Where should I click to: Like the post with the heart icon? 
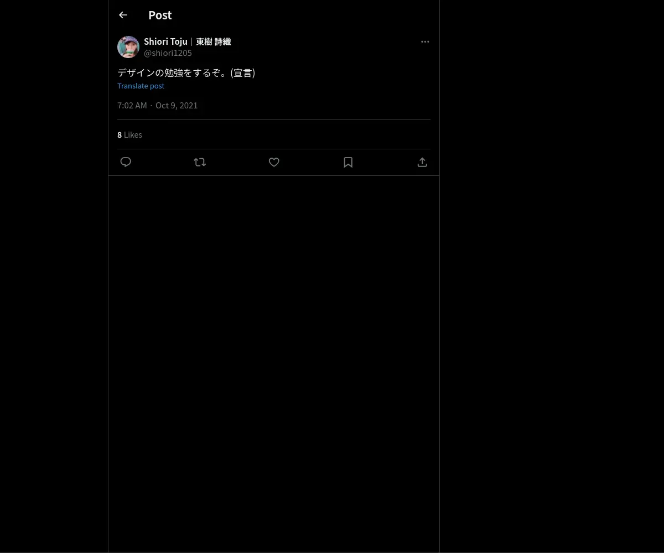[274, 162]
